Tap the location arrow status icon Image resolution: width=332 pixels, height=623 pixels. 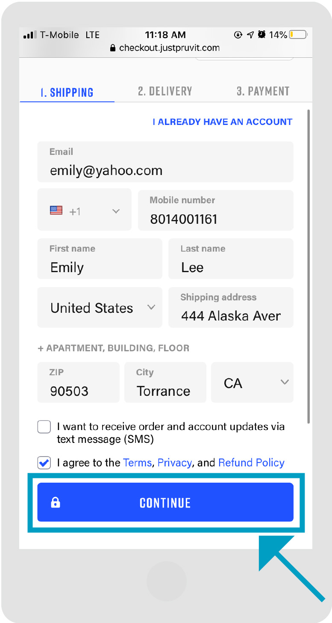pyautogui.click(x=250, y=35)
